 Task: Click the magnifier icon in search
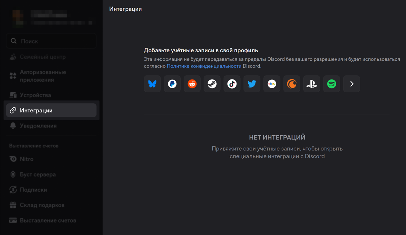coord(13,41)
